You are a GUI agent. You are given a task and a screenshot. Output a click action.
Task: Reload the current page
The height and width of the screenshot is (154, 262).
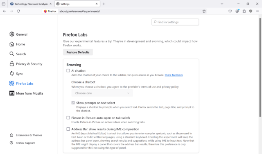coord(18,11)
